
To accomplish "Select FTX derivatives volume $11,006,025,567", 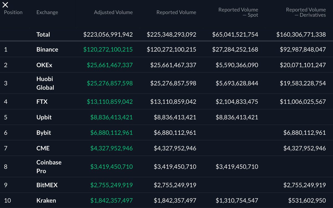I will coord(303,102).
